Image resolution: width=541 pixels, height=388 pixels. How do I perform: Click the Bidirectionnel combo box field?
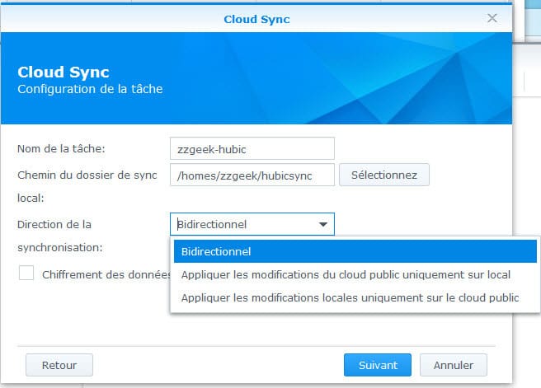click(x=252, y=224)
